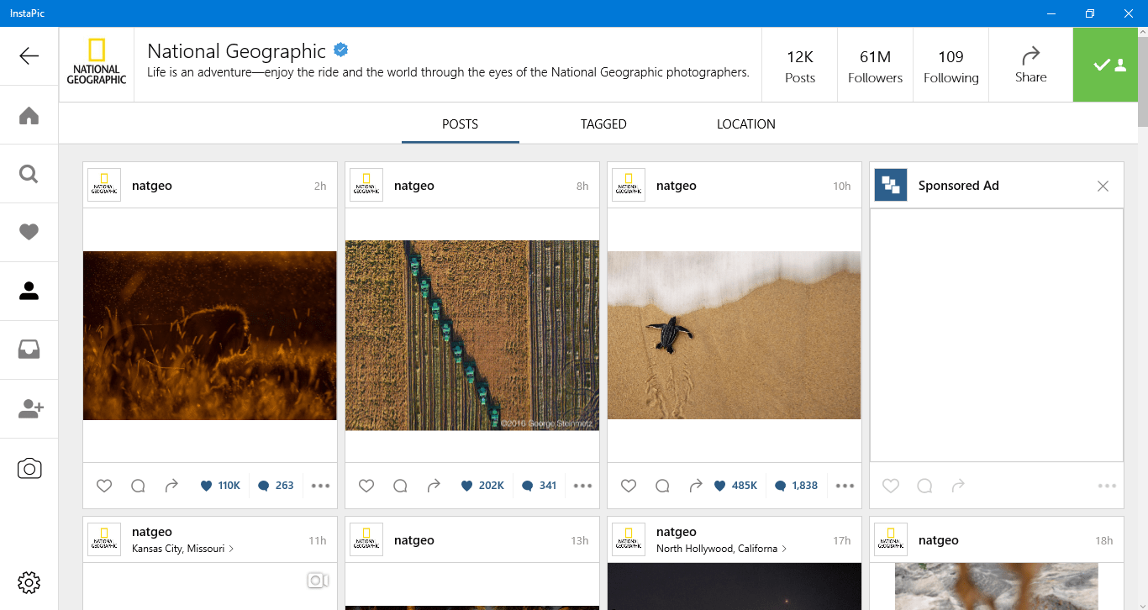Like the 10h natgeo turtle post
Image resolution: width=1148 pixels, height=610 pixels.
tap(629, 486)
